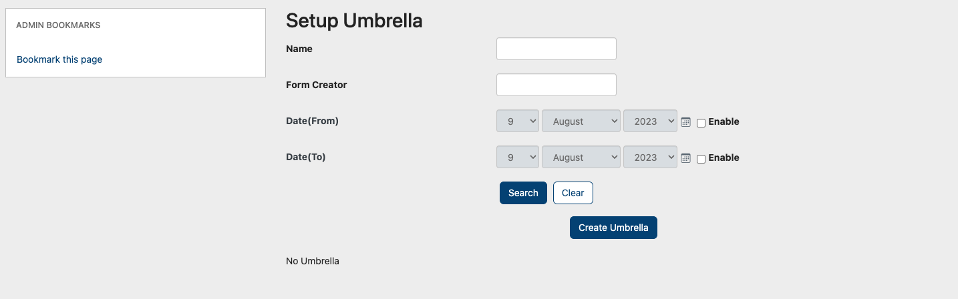The image size is (958, 299).
Task: Click the Admin Bookmarks panel heading
Action: tap(58, 25)
